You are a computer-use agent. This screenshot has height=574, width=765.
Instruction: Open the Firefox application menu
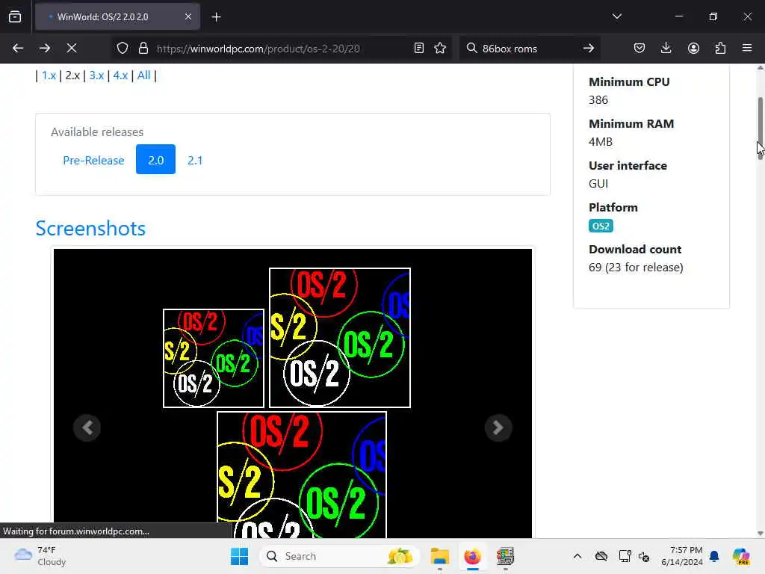[747, 48]
